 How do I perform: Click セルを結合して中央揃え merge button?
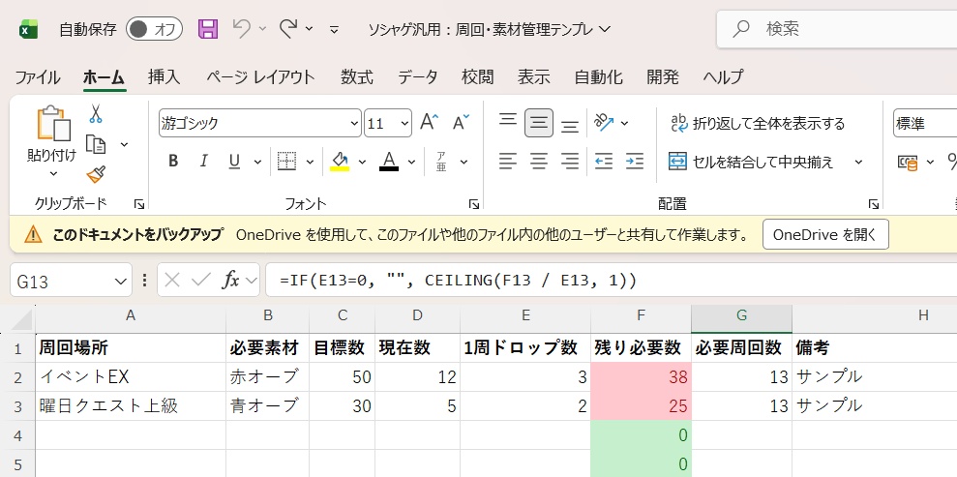coord(751,163)
